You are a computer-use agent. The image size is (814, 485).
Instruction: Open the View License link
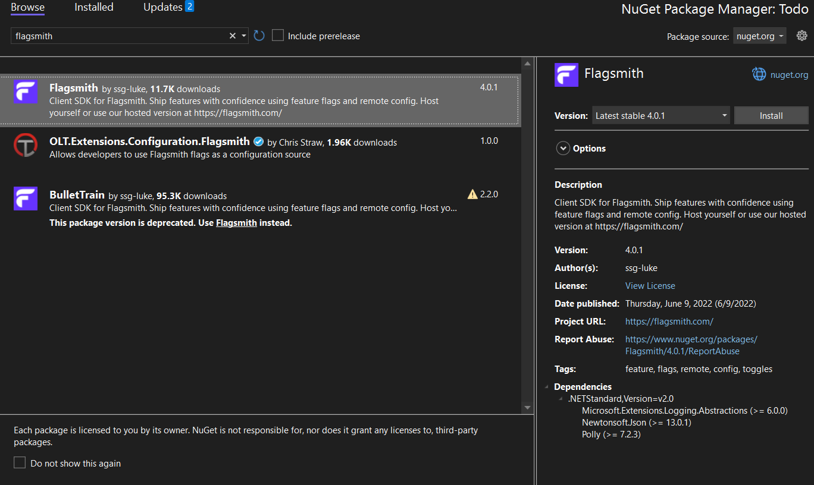point(650,285)
